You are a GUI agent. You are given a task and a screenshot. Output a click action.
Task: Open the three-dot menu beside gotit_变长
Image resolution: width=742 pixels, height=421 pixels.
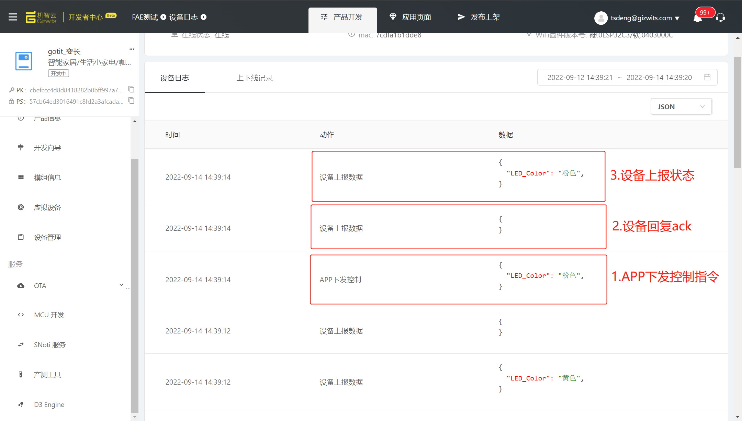132,49
